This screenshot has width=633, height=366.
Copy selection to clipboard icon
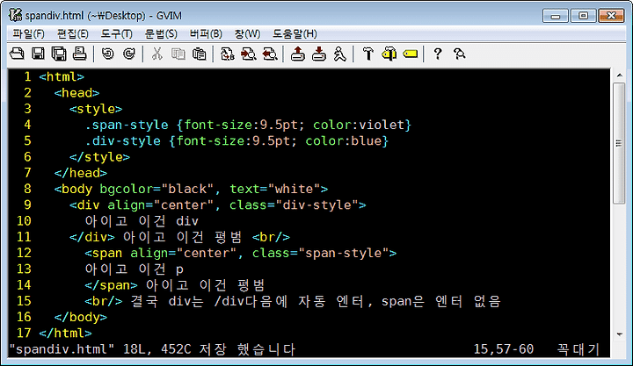point(178,54)
